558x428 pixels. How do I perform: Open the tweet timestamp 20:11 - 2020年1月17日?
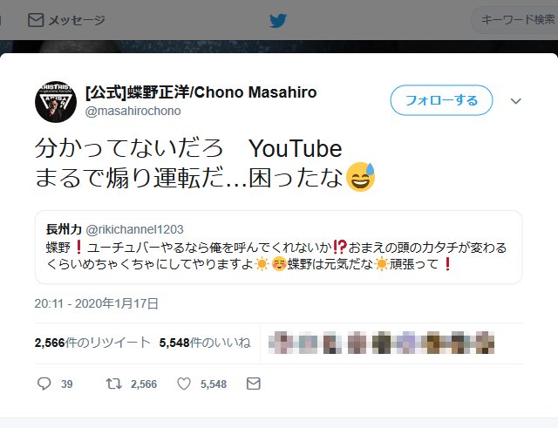pos(97,303)
